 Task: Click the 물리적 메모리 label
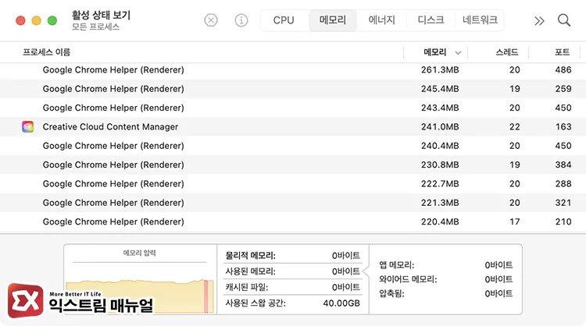[250, 256]
